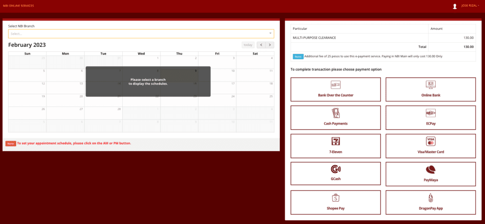The height and width of the screenshot is (224, 485).
Task: Click the Online Bank monitor icon
Action: tap(431, 84)
